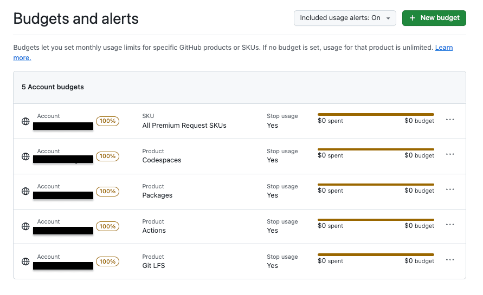This screenshot has width=483, height=295.
Task: Click the globe icon in the Git LFS row
Action: pos(25,261)
